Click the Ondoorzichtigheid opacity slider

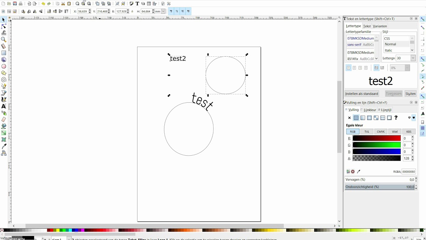click(379, 187)
